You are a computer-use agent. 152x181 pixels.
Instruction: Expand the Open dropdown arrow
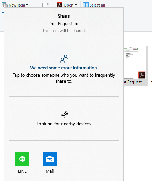coord(76,5)
